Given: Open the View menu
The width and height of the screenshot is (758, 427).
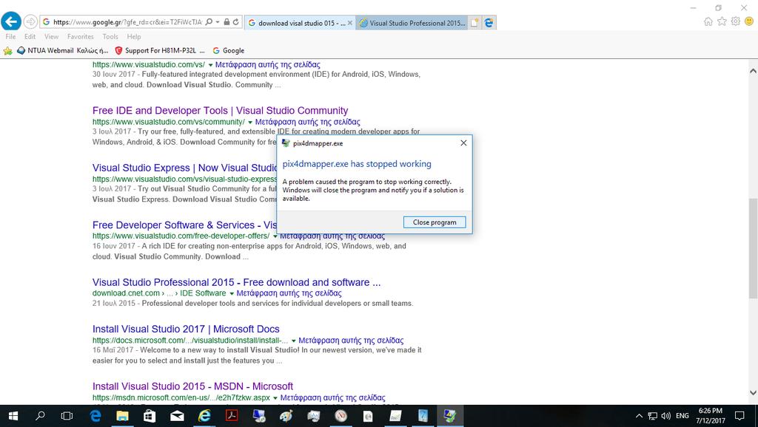Looking at the screenshot, I should 51,37.
